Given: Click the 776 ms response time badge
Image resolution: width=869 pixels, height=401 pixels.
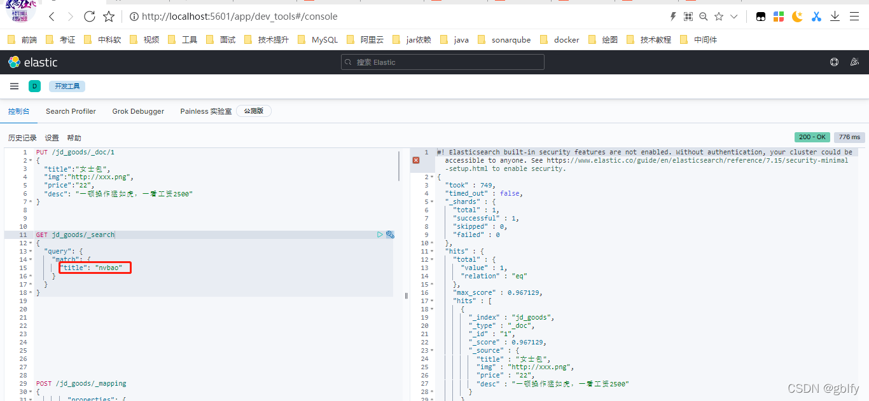Looking at the screenshot, I should (849, 137).
